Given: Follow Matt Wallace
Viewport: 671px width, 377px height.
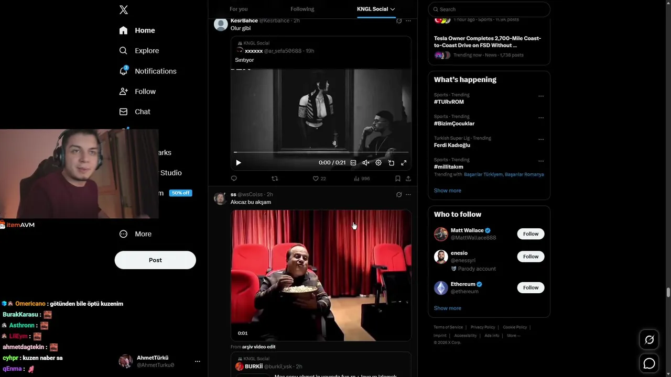Looking at the screenshot, I should click(x=531, y=234).
